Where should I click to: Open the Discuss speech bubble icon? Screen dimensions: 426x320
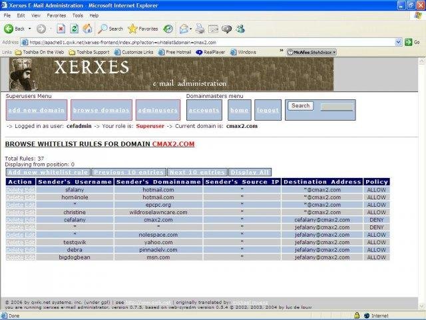(x=226, y=29)
